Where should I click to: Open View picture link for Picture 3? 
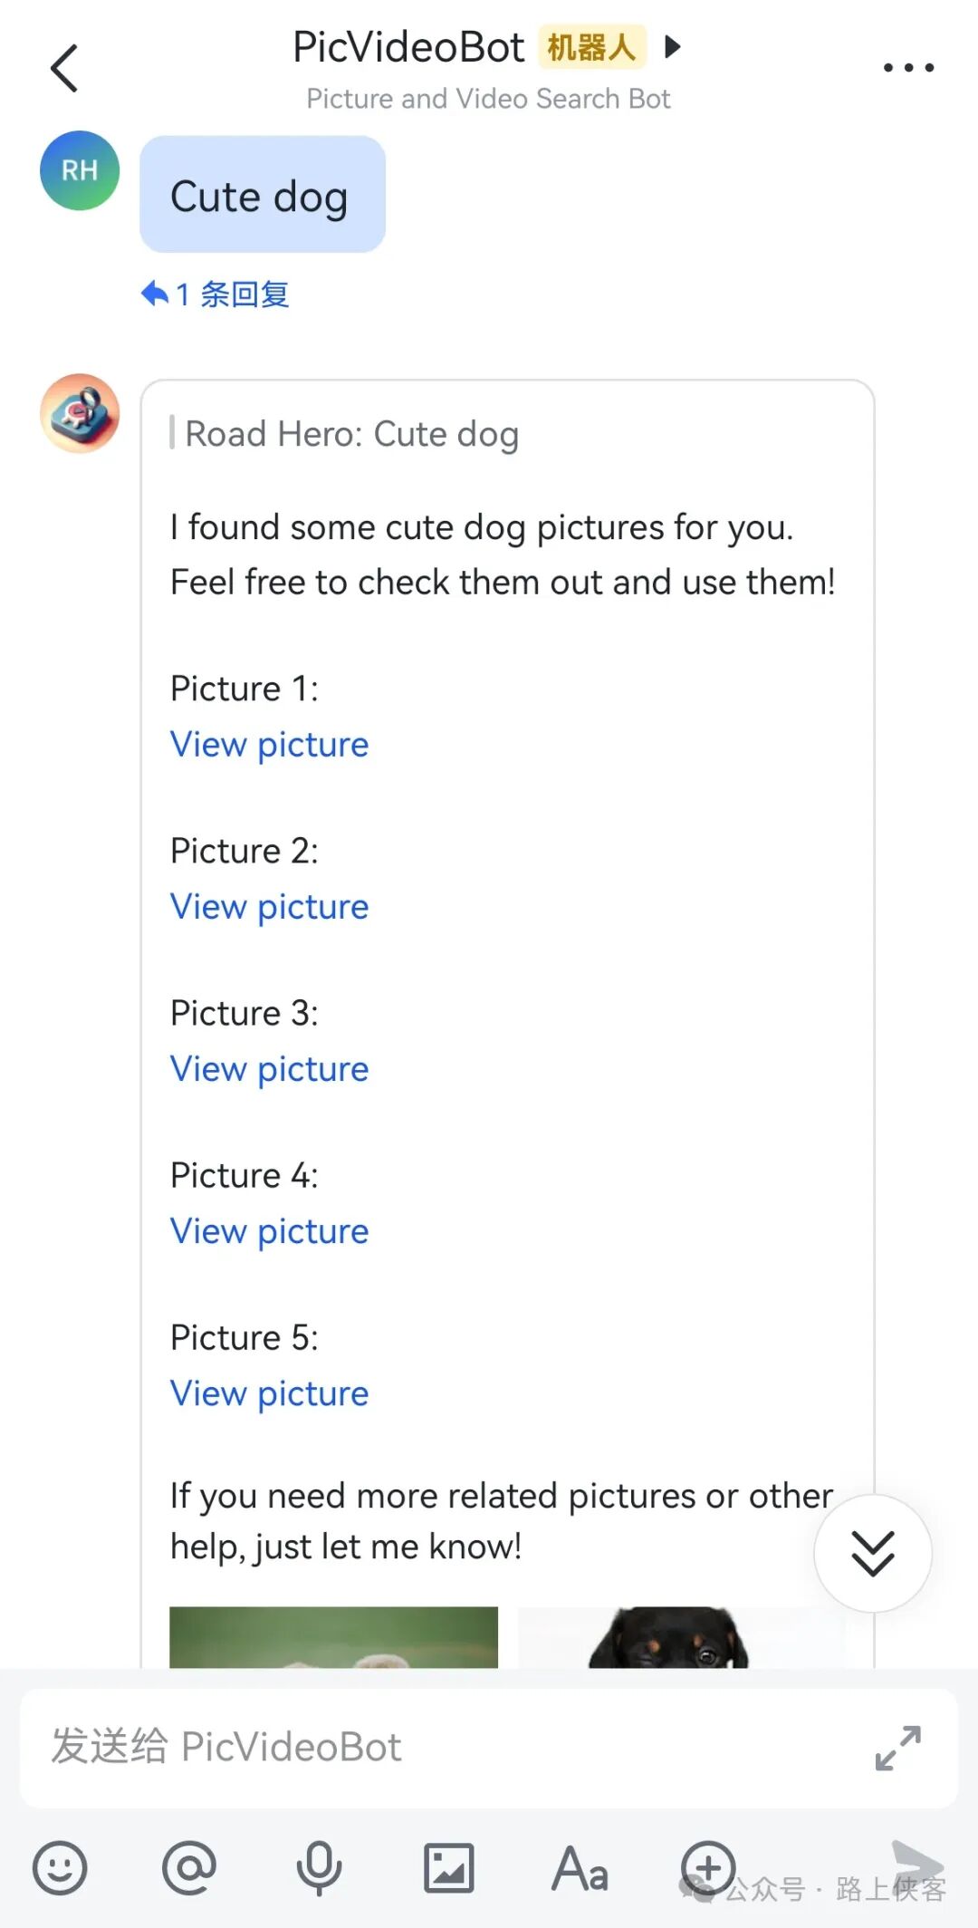pyautogui.click(x=270, y=1069)
